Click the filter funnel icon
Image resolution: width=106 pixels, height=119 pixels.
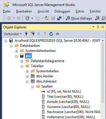(x=45, y=34)
